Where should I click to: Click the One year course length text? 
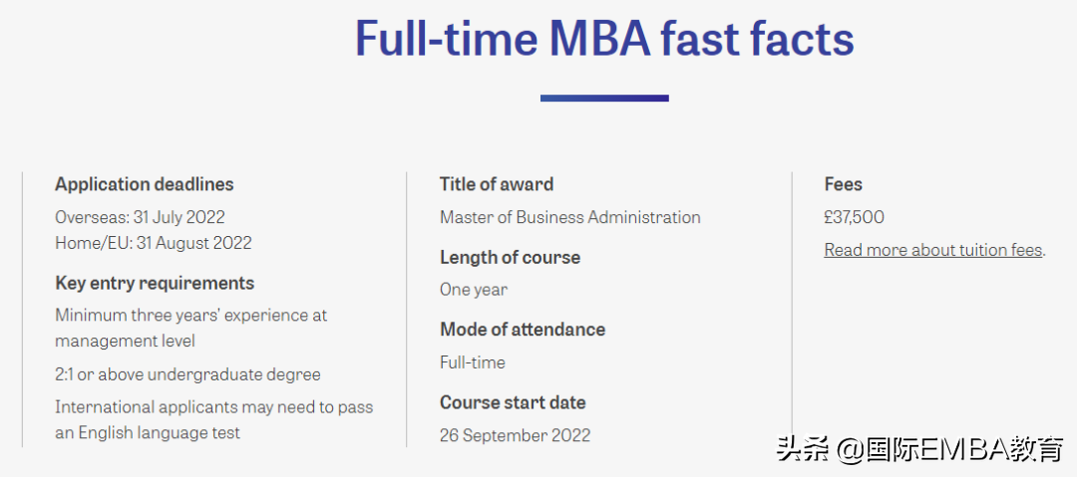(474, 290)
